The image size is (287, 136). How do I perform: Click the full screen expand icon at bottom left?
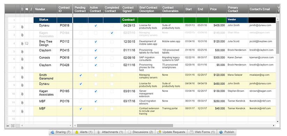(13, 126)
